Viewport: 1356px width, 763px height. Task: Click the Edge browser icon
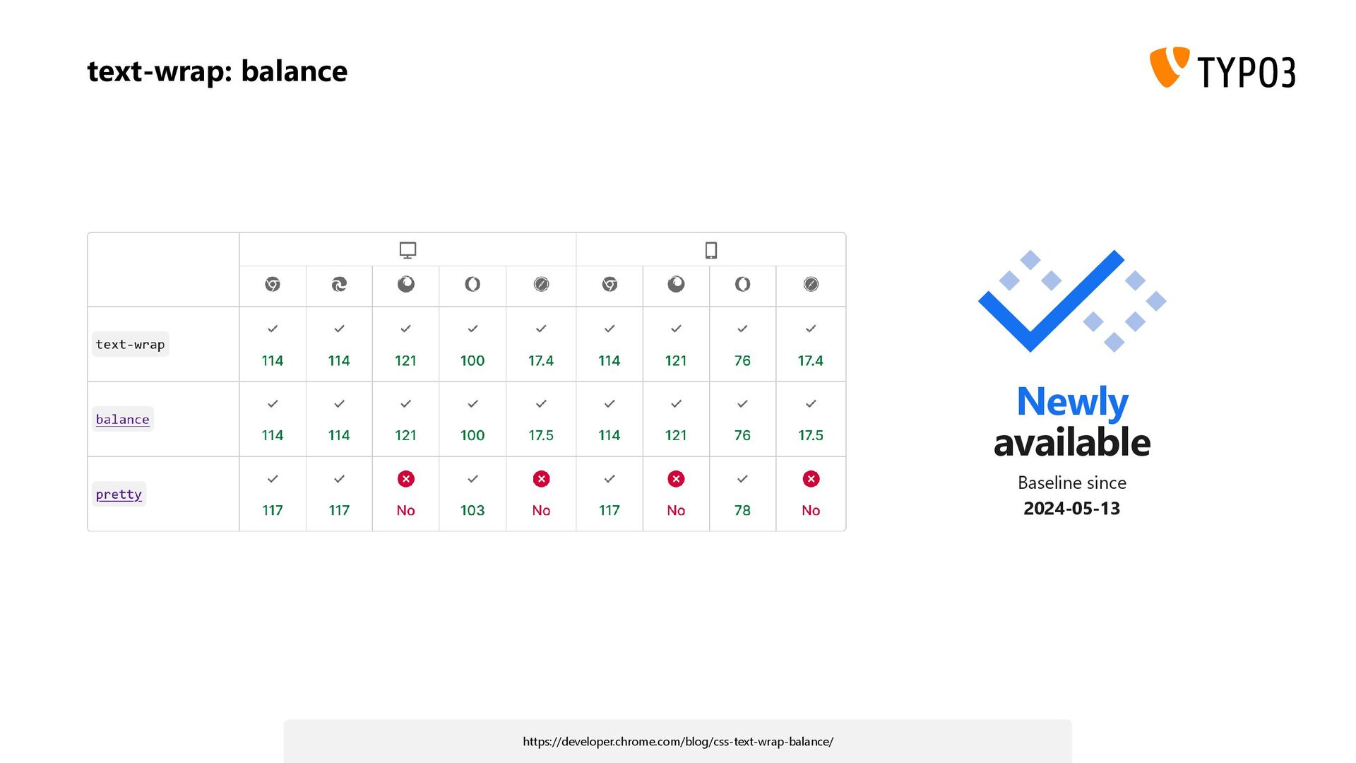[339, 284]
